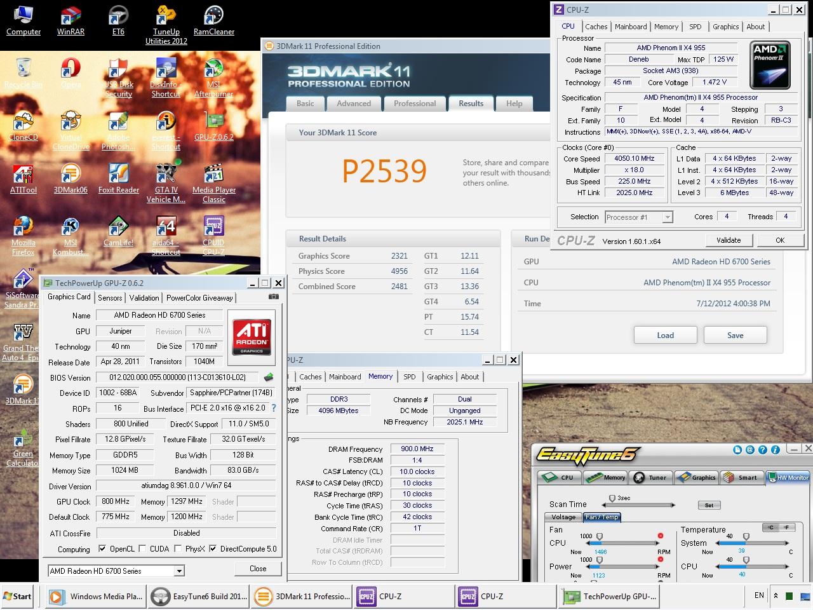Switch temperature unit to °C in EasyTune6
The width and height of the screenshot is (813, 610).
771,527
